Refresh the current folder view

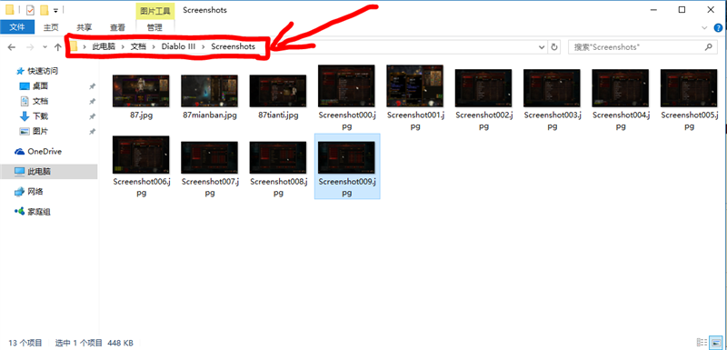(x=553, y=47)
